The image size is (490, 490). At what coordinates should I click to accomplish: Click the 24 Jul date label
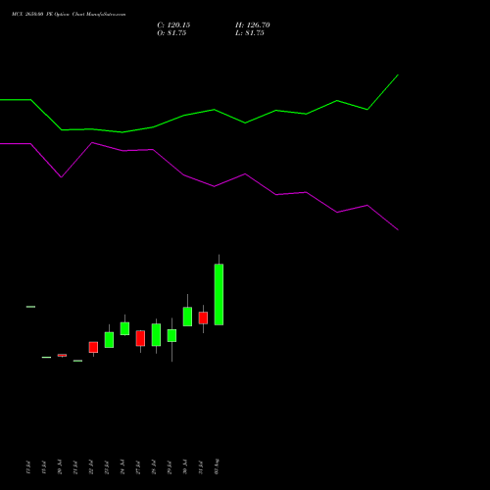pyautogui.click(x=122, y=467)
